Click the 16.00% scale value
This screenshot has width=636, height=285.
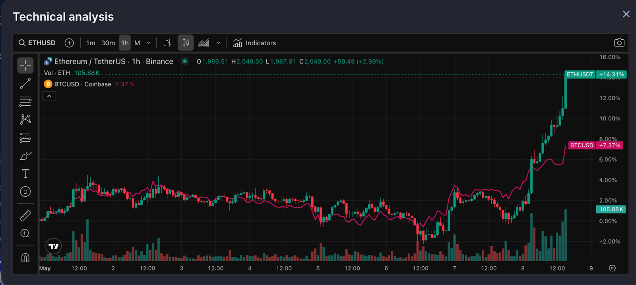610,57
